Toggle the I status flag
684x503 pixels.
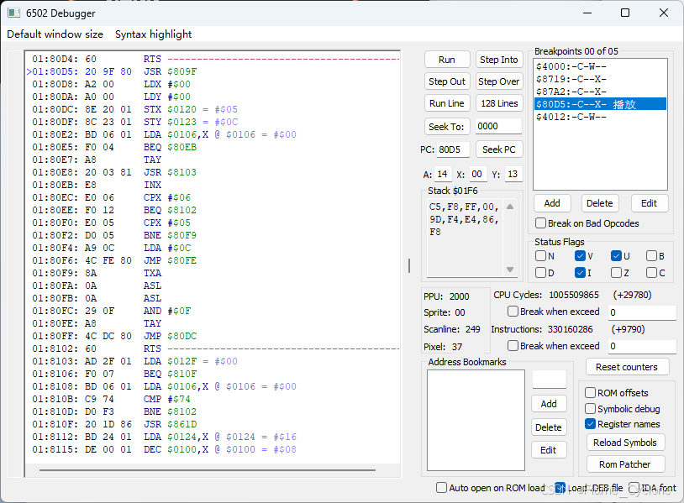[x=580, y=273]
